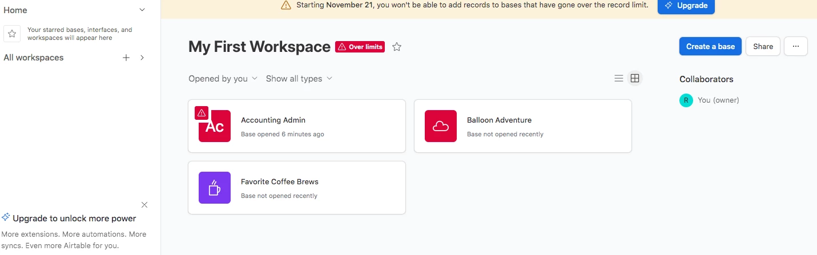Collapse the Home section chevron
This screenshot has width=817, height=255.
click(142, 10)
